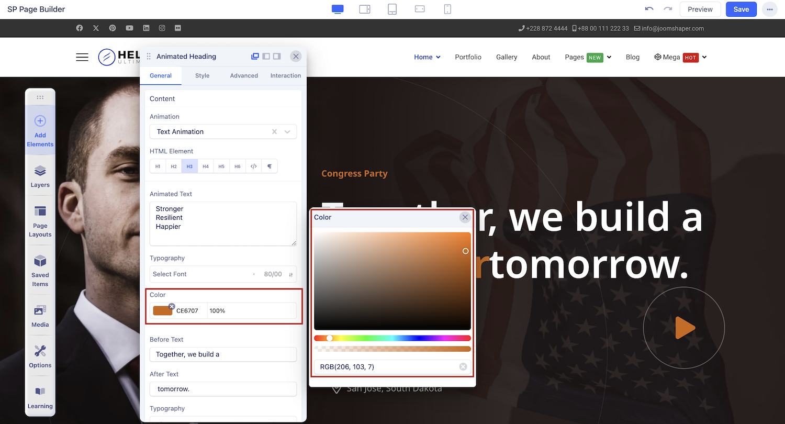The image size is (785, 424).
Task: Click the Flickr social icon
Action: tap(178, 28)
